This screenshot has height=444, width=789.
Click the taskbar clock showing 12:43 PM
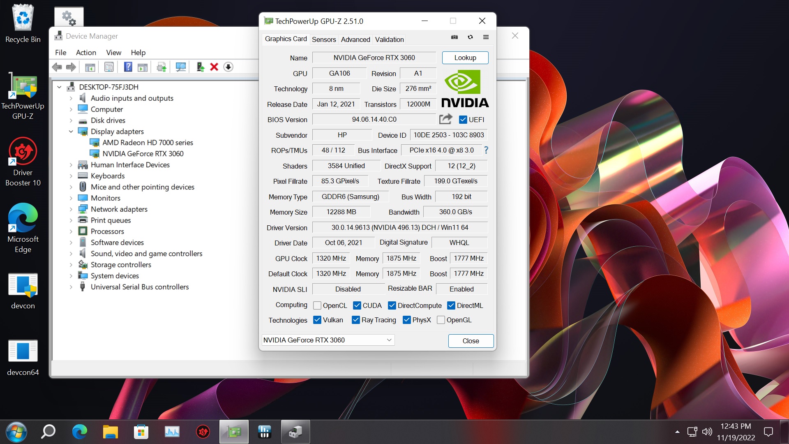pos(736,432)
